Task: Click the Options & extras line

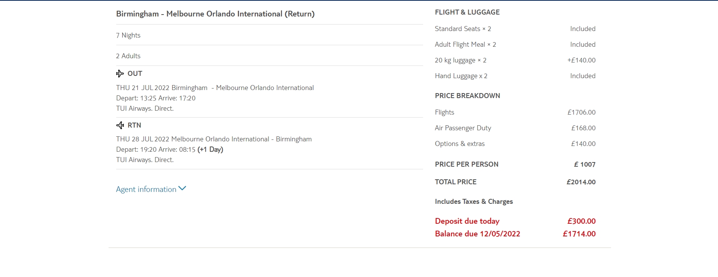Action: (x=459, y=144)
